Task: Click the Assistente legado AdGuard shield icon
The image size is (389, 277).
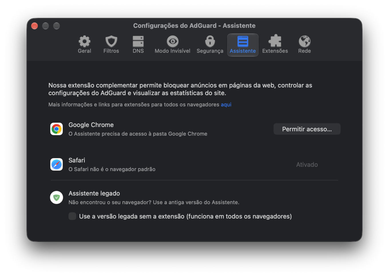Action: pyautogui.click(x=57, y=197)
